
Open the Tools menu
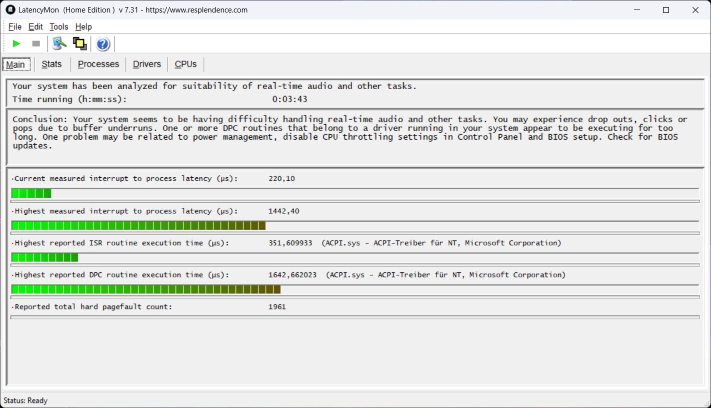[x=59, y=27]
